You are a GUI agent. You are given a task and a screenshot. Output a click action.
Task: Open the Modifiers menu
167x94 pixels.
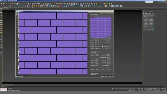pos(23,2)
